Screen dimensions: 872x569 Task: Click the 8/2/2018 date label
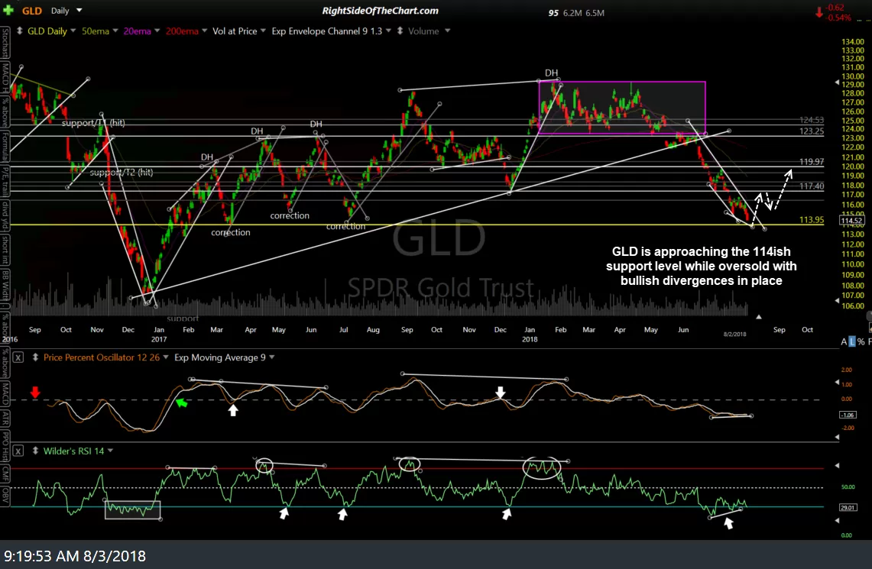734,334
